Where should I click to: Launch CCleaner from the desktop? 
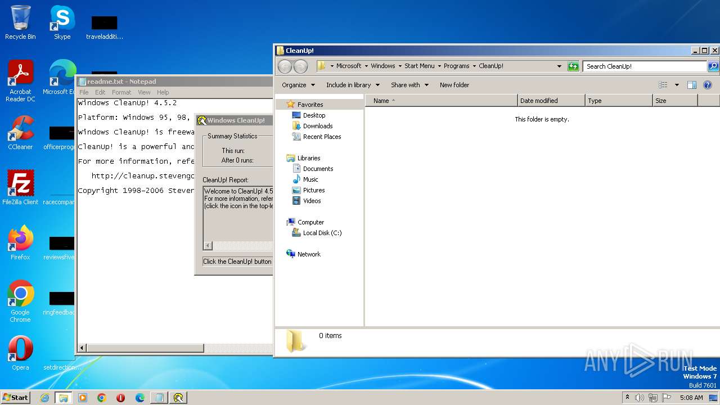(20, 133)
